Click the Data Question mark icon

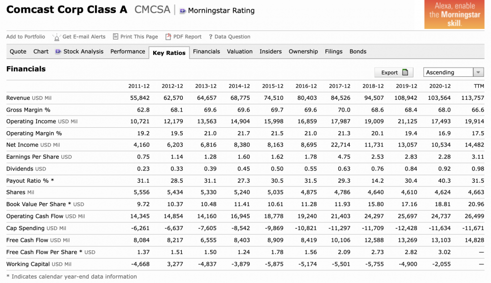click(x=210, y=37)
